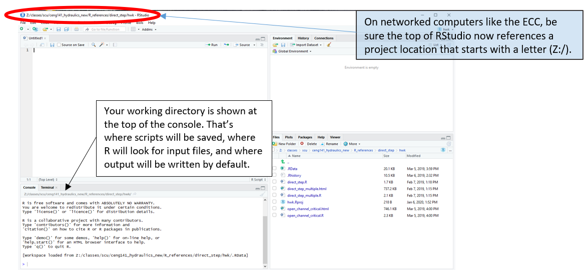Open the Addins dropdown
This screenshot has width=588, height=270.
tap(149, 29)
